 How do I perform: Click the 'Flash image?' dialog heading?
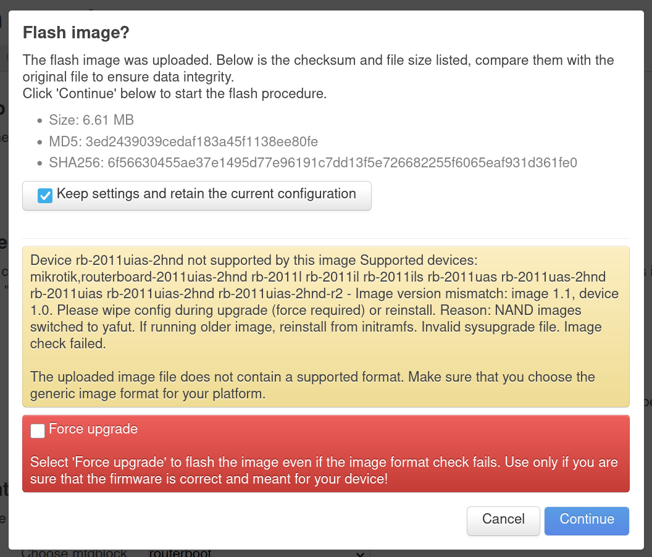pyautogui.click(x=76, y=33)
